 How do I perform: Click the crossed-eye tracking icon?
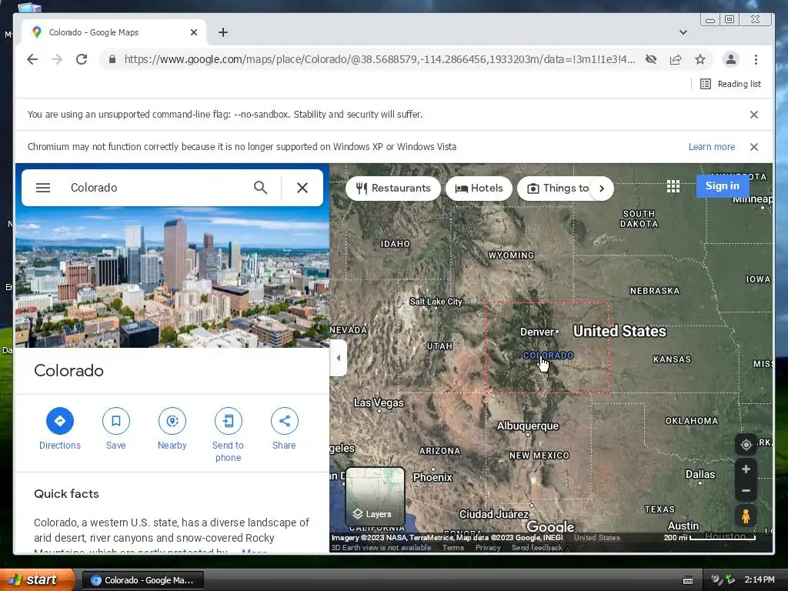coord(651,59)
